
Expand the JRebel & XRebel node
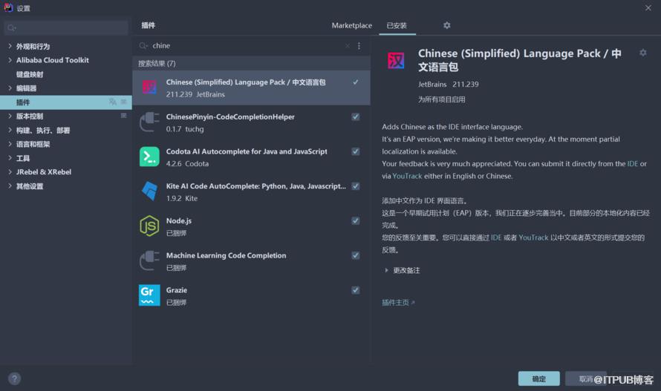point(10,171)
